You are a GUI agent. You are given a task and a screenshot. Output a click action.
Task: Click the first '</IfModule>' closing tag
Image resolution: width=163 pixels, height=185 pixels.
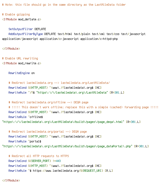pos(11,49)
